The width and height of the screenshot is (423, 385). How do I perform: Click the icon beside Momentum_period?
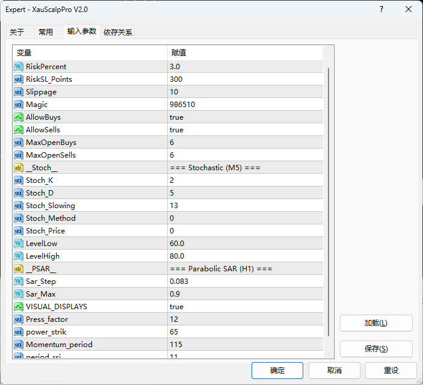click(x=19, y=345)
